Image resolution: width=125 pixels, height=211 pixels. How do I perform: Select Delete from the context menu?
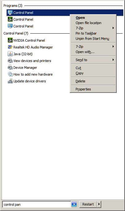(x=81, y=81)
